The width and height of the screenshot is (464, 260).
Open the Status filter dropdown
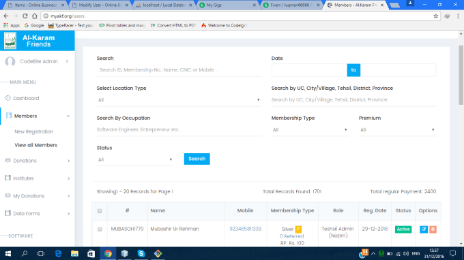click(135, 160)
